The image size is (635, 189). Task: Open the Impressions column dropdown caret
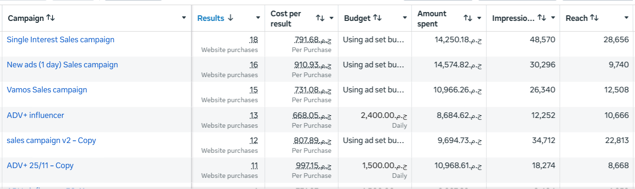553,18
